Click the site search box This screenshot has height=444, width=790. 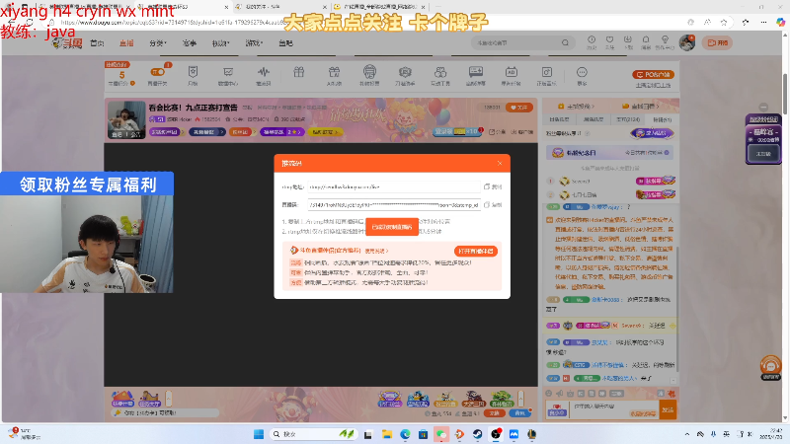click(x=516, y=42)
